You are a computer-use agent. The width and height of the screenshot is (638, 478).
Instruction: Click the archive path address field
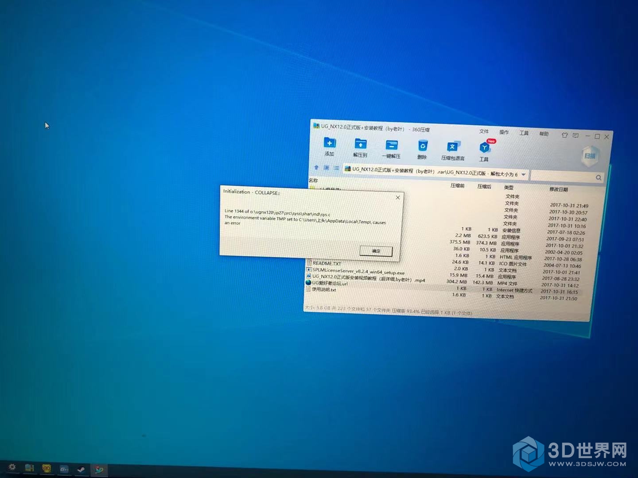[435, 172]
